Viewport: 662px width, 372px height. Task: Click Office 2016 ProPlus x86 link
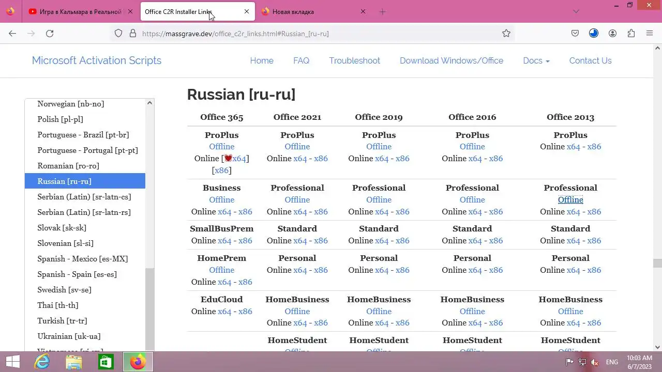point(496,159)
